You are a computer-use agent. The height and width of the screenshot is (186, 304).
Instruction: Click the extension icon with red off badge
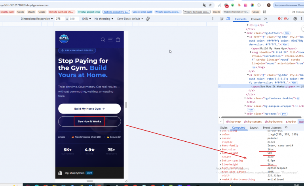click(226, 6)
